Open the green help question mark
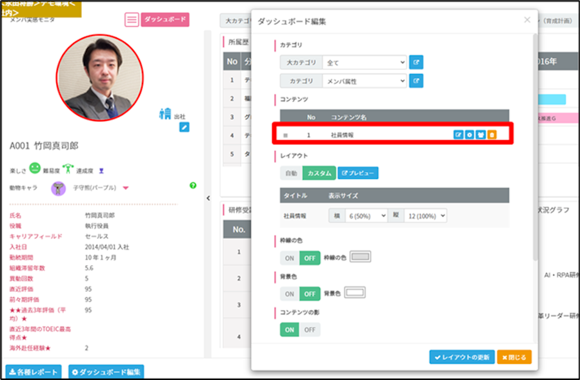The width and height of the screenshot is (580, 380). [x=193, y=185]
